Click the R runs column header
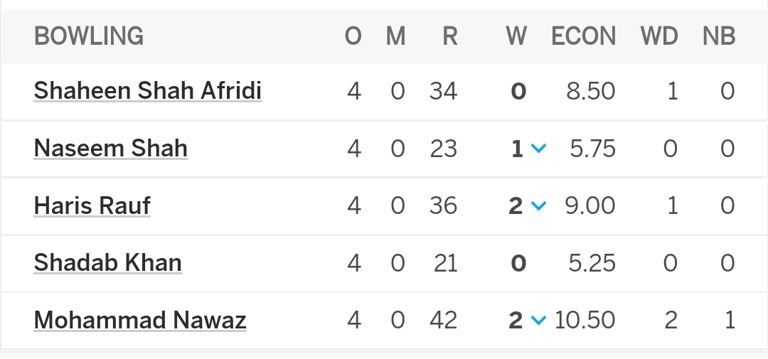Image resolution: width=768 pixels, height=359 pixels. [449, 36]
